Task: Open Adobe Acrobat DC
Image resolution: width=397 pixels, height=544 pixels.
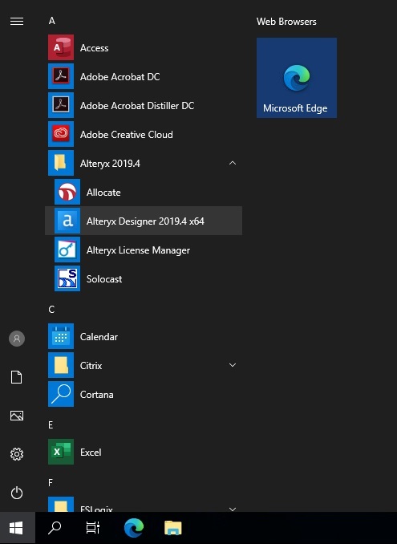Action: click(x=144, y=76)
